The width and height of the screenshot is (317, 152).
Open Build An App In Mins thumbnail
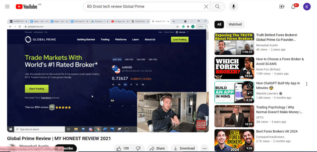pyautogui.click(x=234, y=92)
